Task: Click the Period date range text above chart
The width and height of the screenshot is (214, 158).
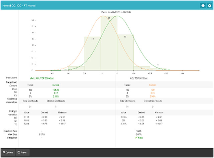Action: [116, 12]
